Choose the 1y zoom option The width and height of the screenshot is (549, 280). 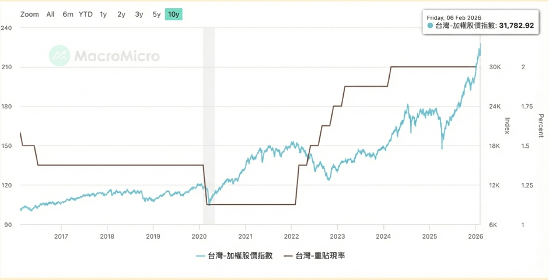pyautogui.click(x=103, y=14)
